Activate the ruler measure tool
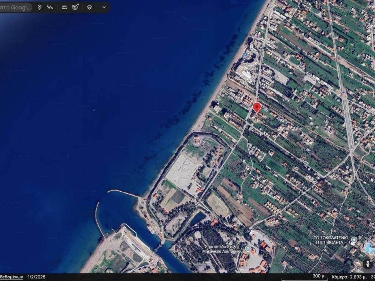This screenshot has width=375, height=281. tap(64, 7)
